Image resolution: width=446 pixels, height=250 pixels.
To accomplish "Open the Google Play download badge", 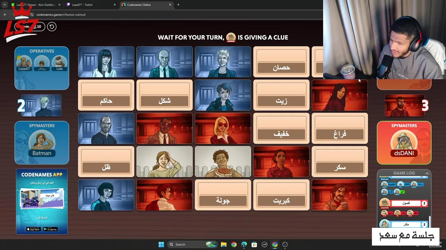I will (x=51, y=229).
